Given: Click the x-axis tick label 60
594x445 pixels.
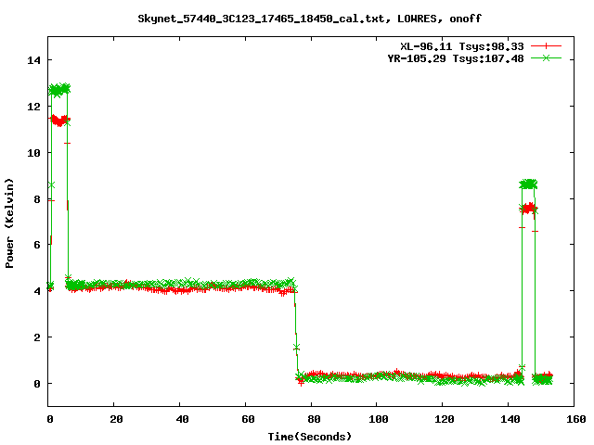Looking at the screenshot, I should [248, 419].
